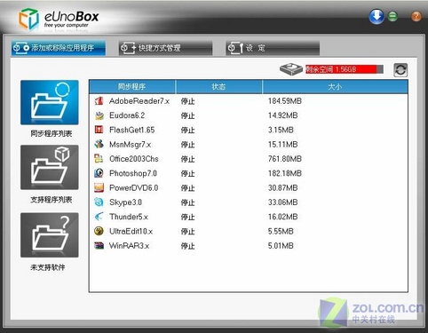Select WinRAR3.x row name
The height and width of the screenshot is (333, 428).
129,246
